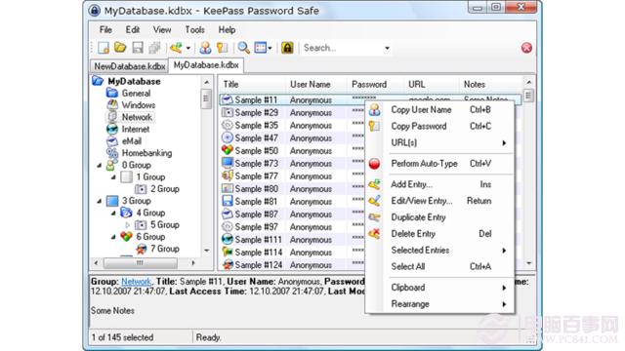
Task: Select the General group
Action: [136, 94]
